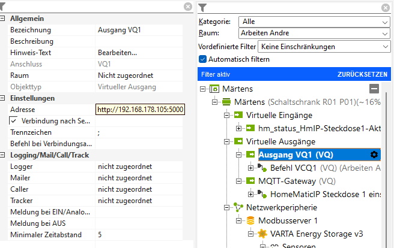Click the Märtens Schaltschrank miniserver icon

(226, 102)
